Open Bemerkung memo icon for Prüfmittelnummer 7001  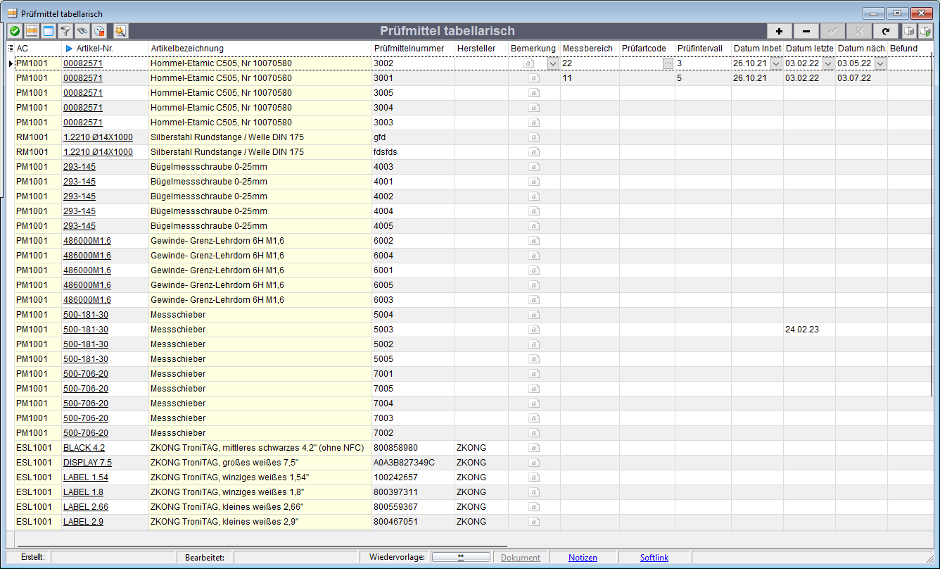[x=534, y=374]
